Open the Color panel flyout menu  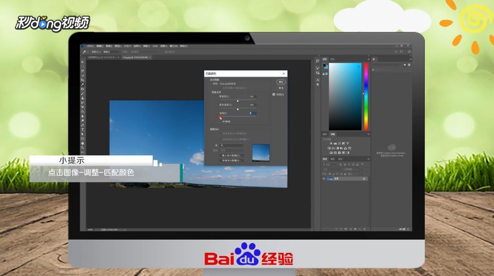click(x=369, y=59)
